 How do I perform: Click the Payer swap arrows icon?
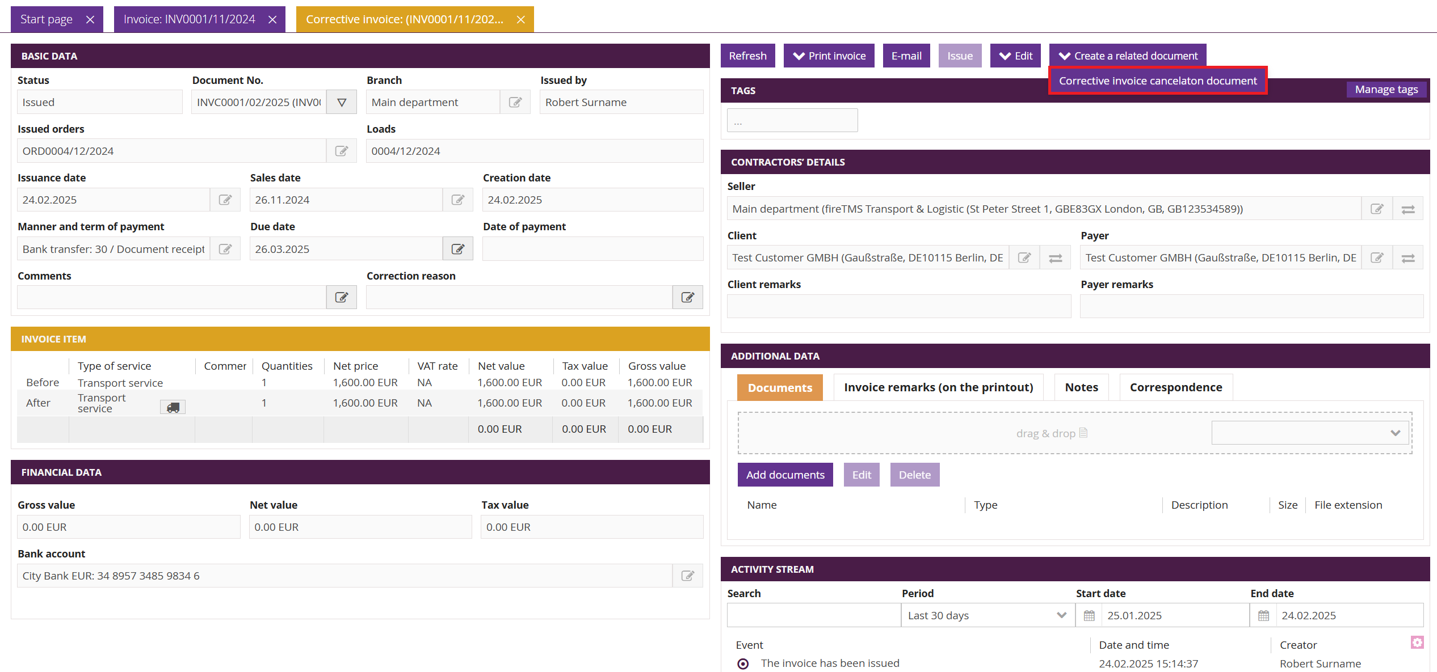pos(1408,258)
